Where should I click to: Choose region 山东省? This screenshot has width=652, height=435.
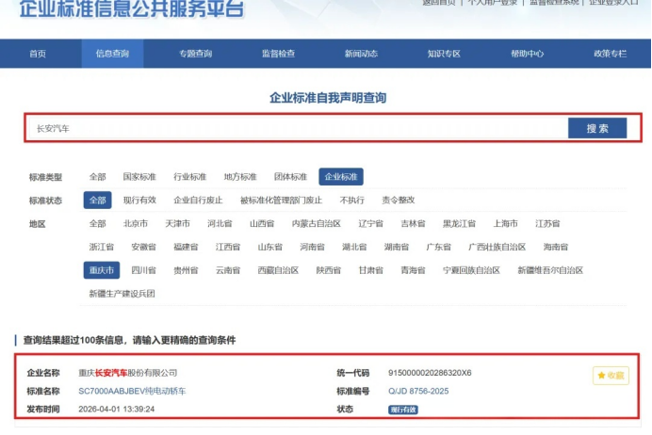click(x=269, y=247)
